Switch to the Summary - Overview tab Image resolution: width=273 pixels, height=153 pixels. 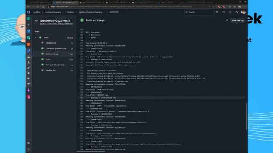[x=170, y=3]
